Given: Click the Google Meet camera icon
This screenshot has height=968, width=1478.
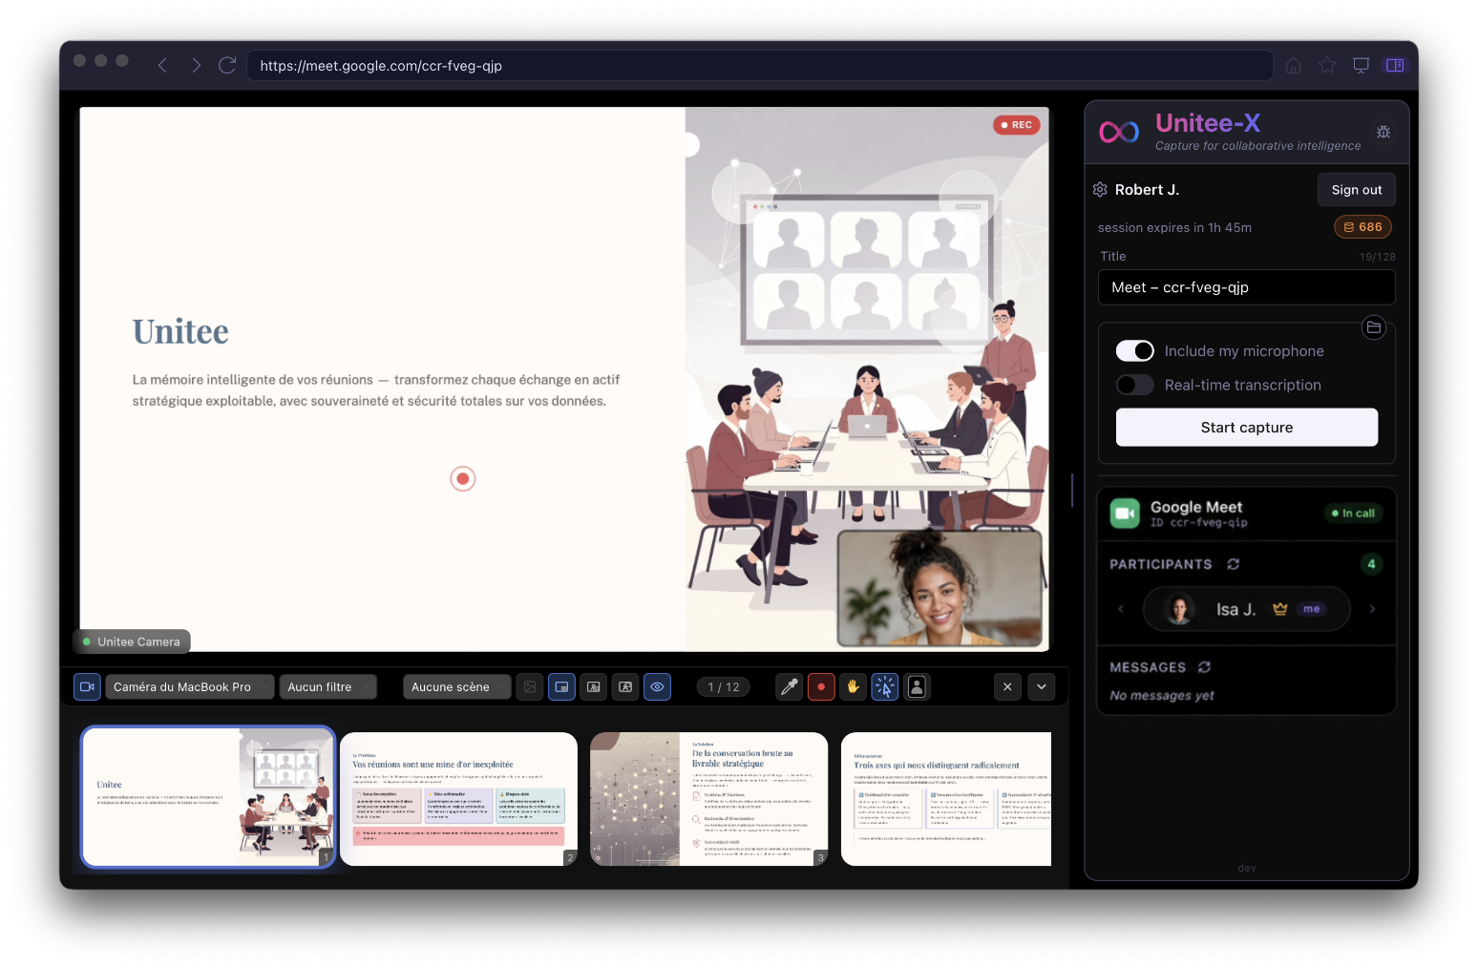Looking at the screenshot, I should [1126, 514].
